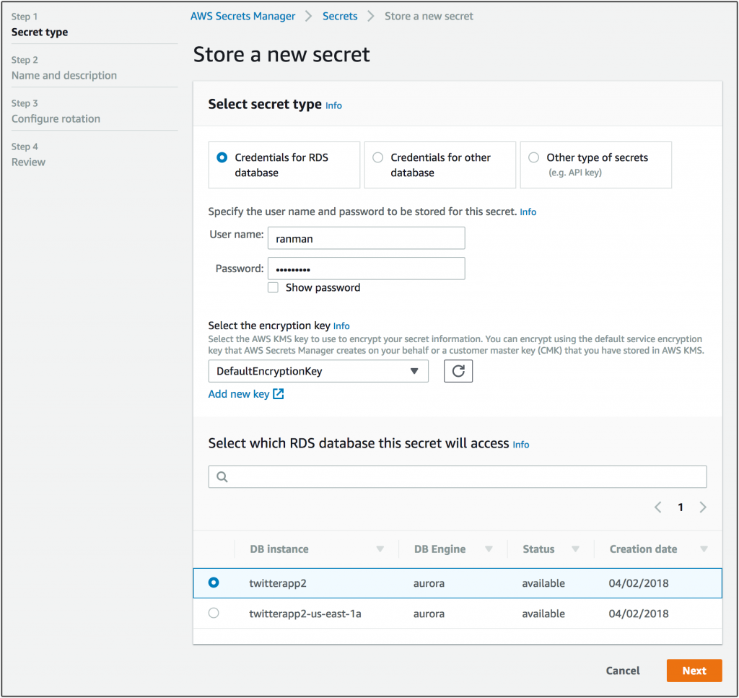Click the search magnifier in the RDS database filter
The image size is (739, 698).
pos(222,476)
